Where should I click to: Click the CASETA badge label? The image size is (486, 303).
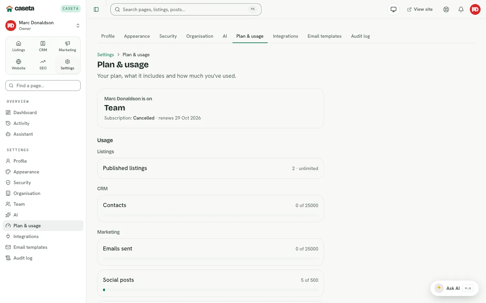point(71,9)
